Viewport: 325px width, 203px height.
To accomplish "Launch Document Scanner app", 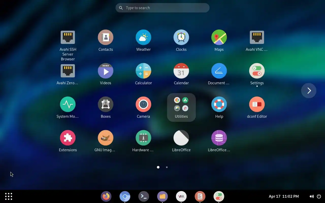I will click(219, 71).
